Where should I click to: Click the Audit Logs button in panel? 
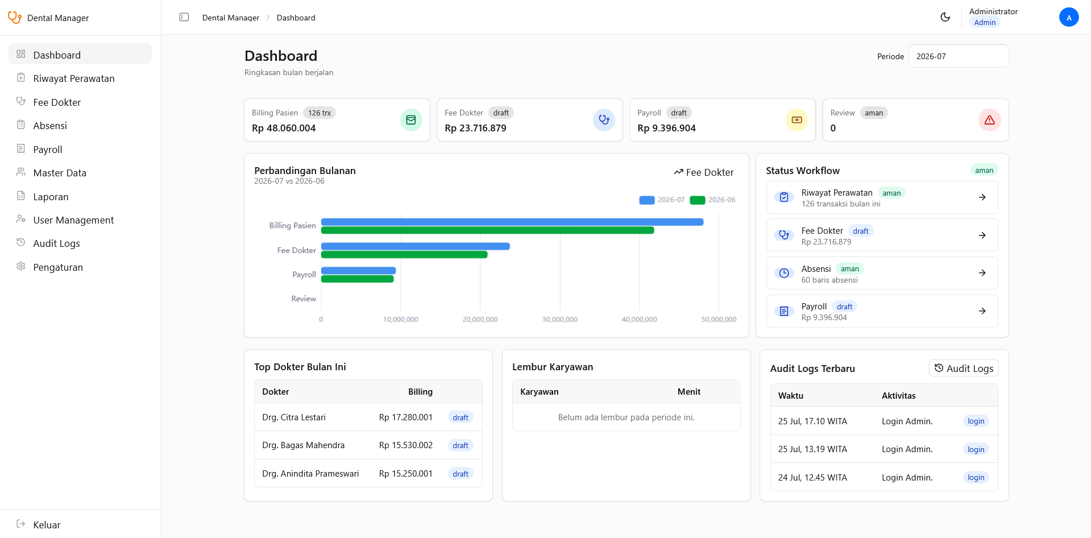point(964,368)
